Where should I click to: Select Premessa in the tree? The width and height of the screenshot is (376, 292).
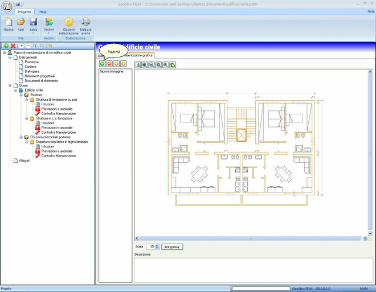coord(32,62)
